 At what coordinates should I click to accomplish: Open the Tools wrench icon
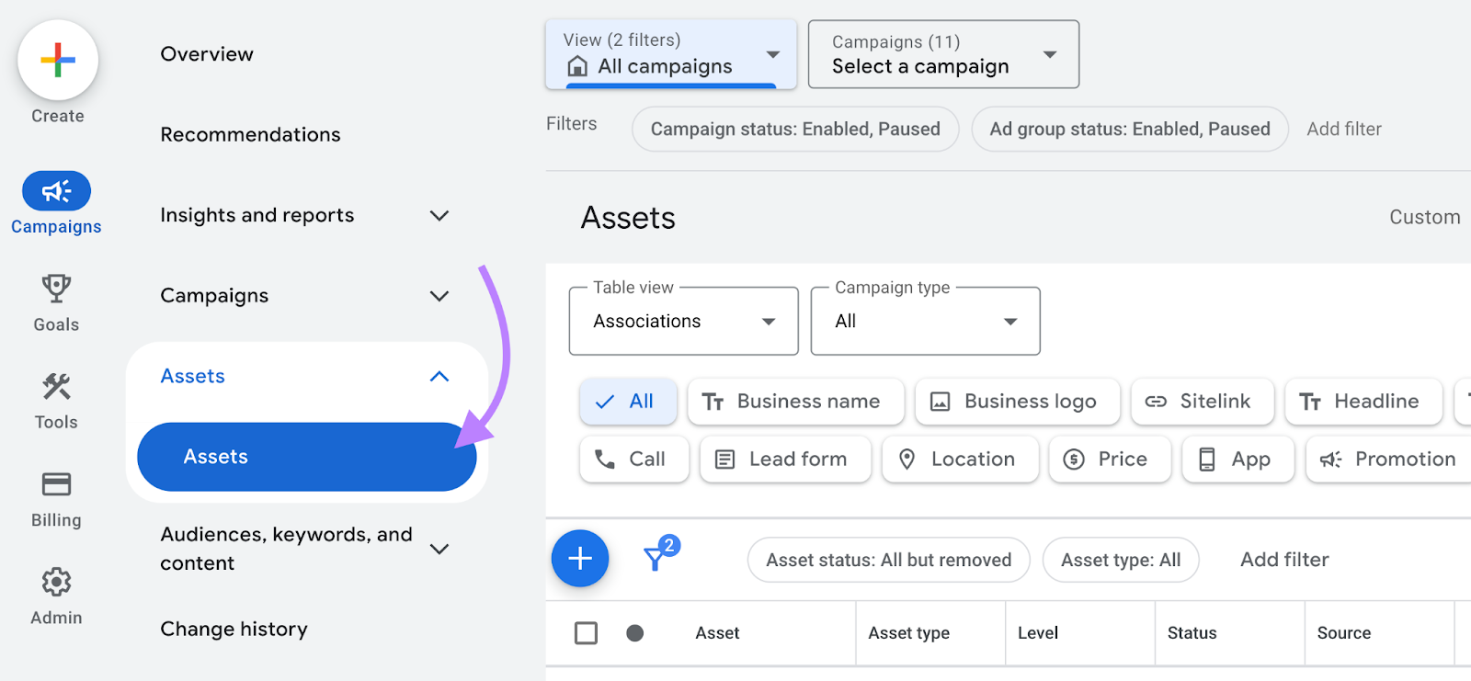(56, 387)
